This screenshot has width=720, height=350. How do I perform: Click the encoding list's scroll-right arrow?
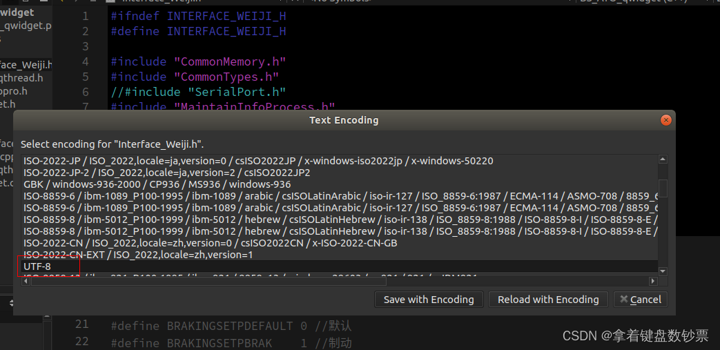click(653, 281)
